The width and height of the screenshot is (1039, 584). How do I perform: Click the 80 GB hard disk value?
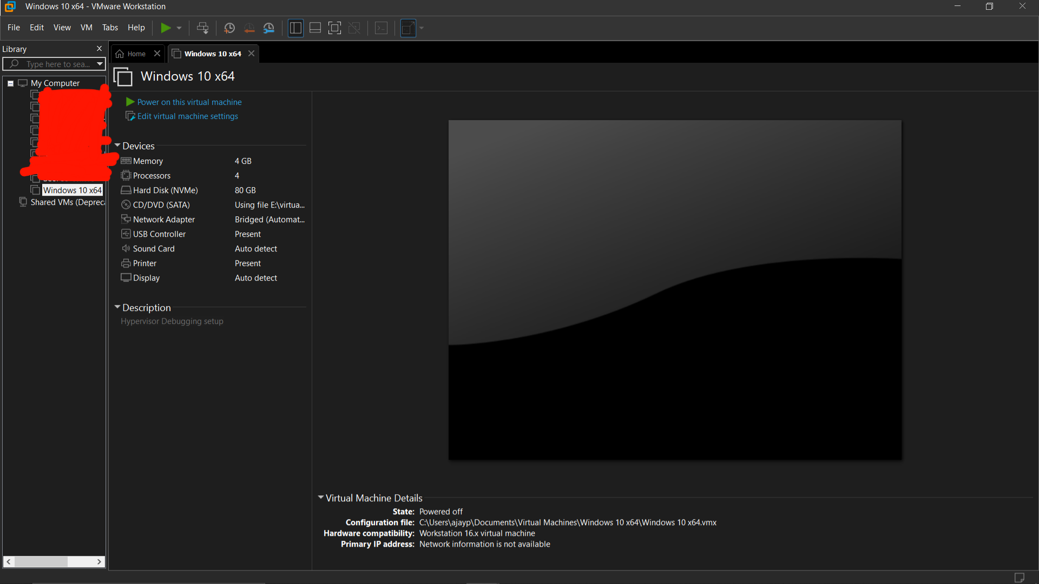click(x=245, y=190)
